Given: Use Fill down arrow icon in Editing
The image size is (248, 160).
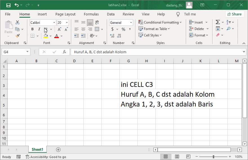Looking at the screenshot, I should pyautogui.click(x=218, y=29).
